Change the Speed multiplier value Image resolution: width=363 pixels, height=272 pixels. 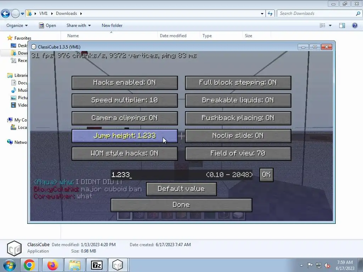[x=124, y=100]
